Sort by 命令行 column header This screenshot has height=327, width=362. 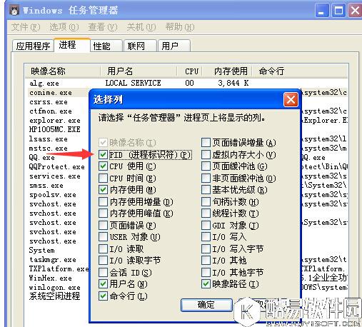point(300,71)
